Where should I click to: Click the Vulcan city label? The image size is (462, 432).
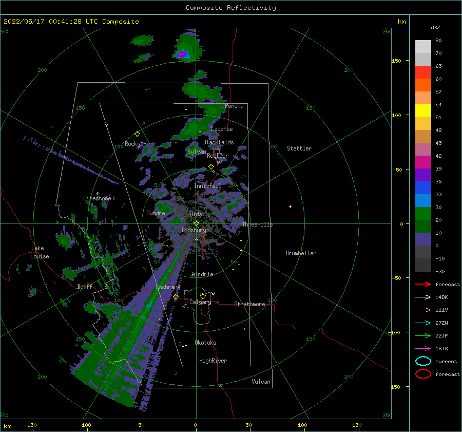click(261, 381)
